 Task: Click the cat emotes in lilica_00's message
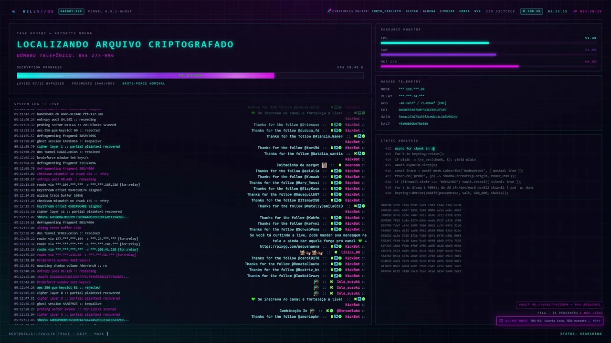pyautogui.click(x=311, y=252)
